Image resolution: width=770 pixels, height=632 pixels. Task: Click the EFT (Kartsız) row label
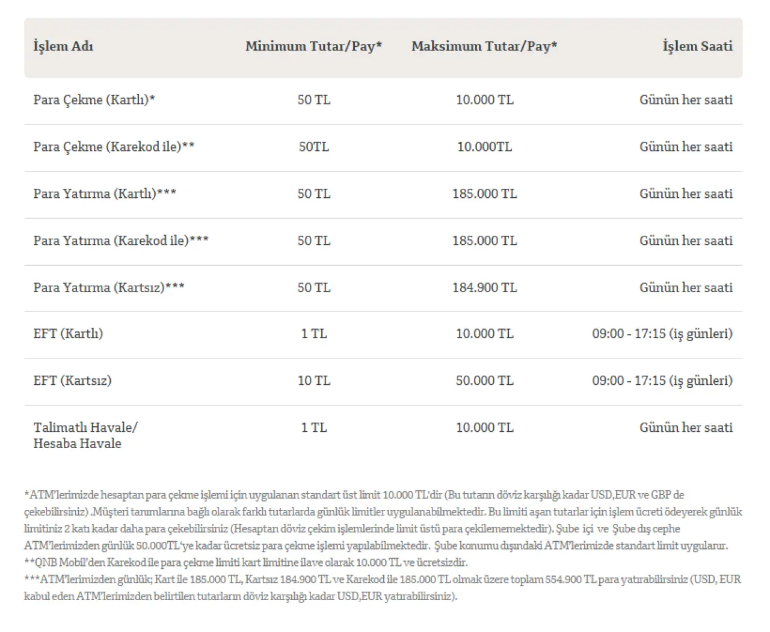coord(72,381)
